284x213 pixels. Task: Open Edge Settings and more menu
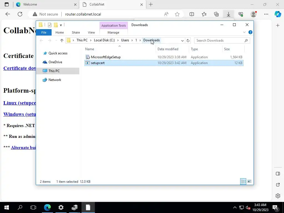tap(266, 14)
